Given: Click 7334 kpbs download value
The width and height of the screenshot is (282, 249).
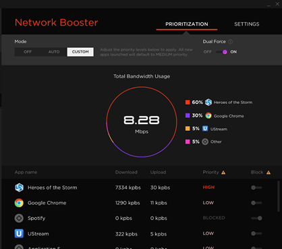Looking at the screenshot, I should (x=128, y=188).
